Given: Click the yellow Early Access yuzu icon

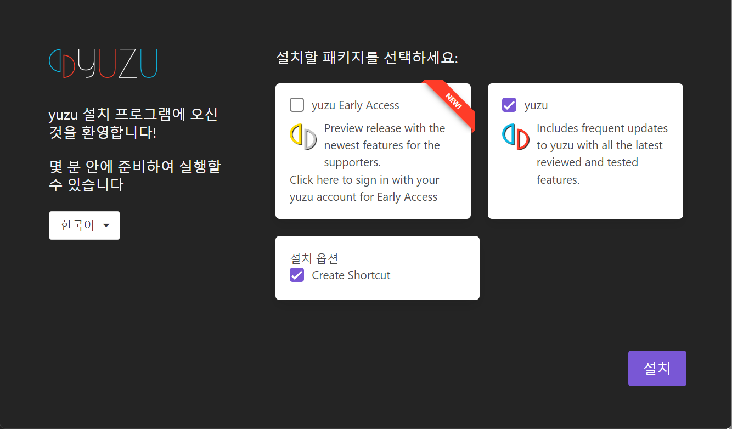Looking at the screenshot, I should [x=303, y=137].
